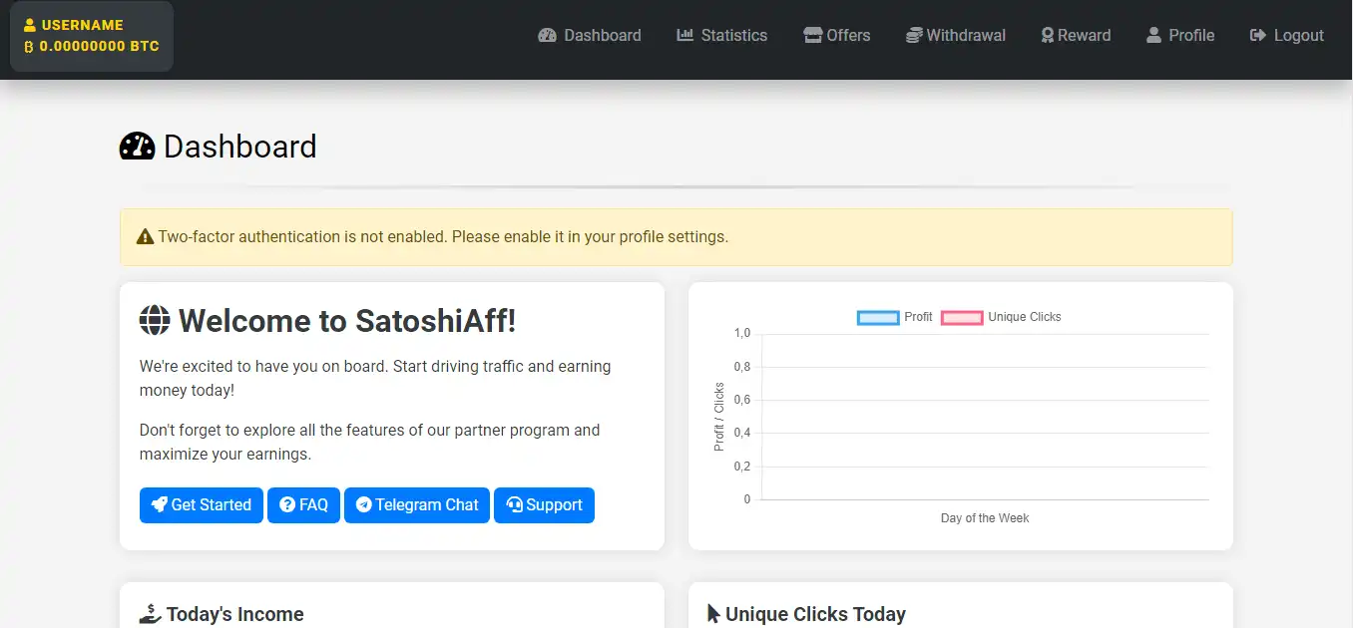The width and height of the screenshot is (1353, 628).
Task: Join the Telegram Chat
Action: click(416, 505)
